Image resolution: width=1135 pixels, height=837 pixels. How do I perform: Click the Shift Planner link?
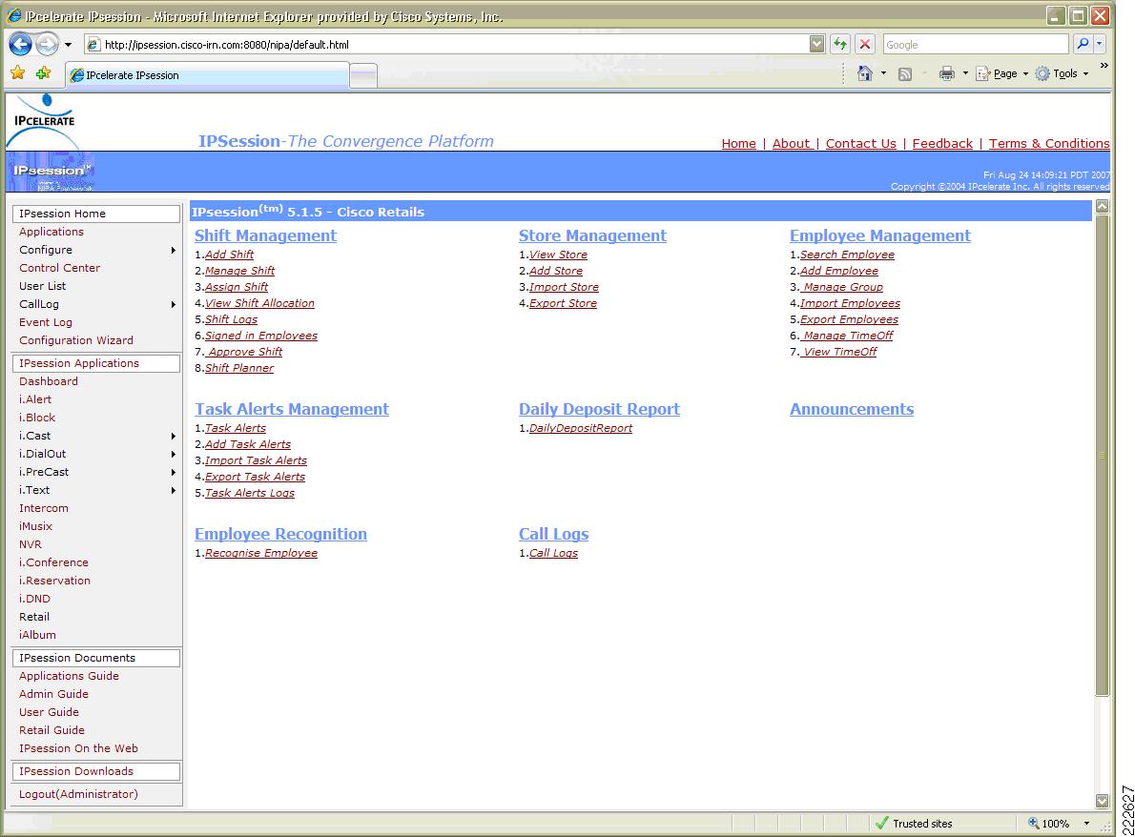(x=239, y=368)
